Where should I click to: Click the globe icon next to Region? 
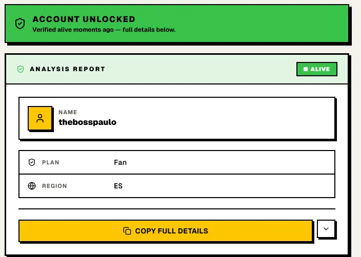(x=32, y=186)
